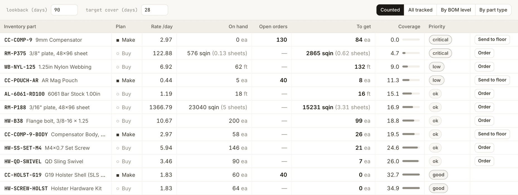Click open orders value 130 for CC-COMP-9
The height and width of the screenshot is (195, 518).
click(282, 40)
